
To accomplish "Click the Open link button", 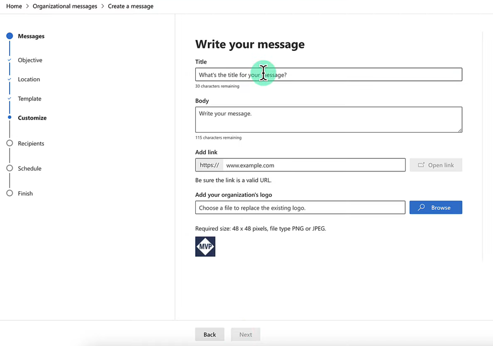I will pyautogui.click(x=436, y=165).
